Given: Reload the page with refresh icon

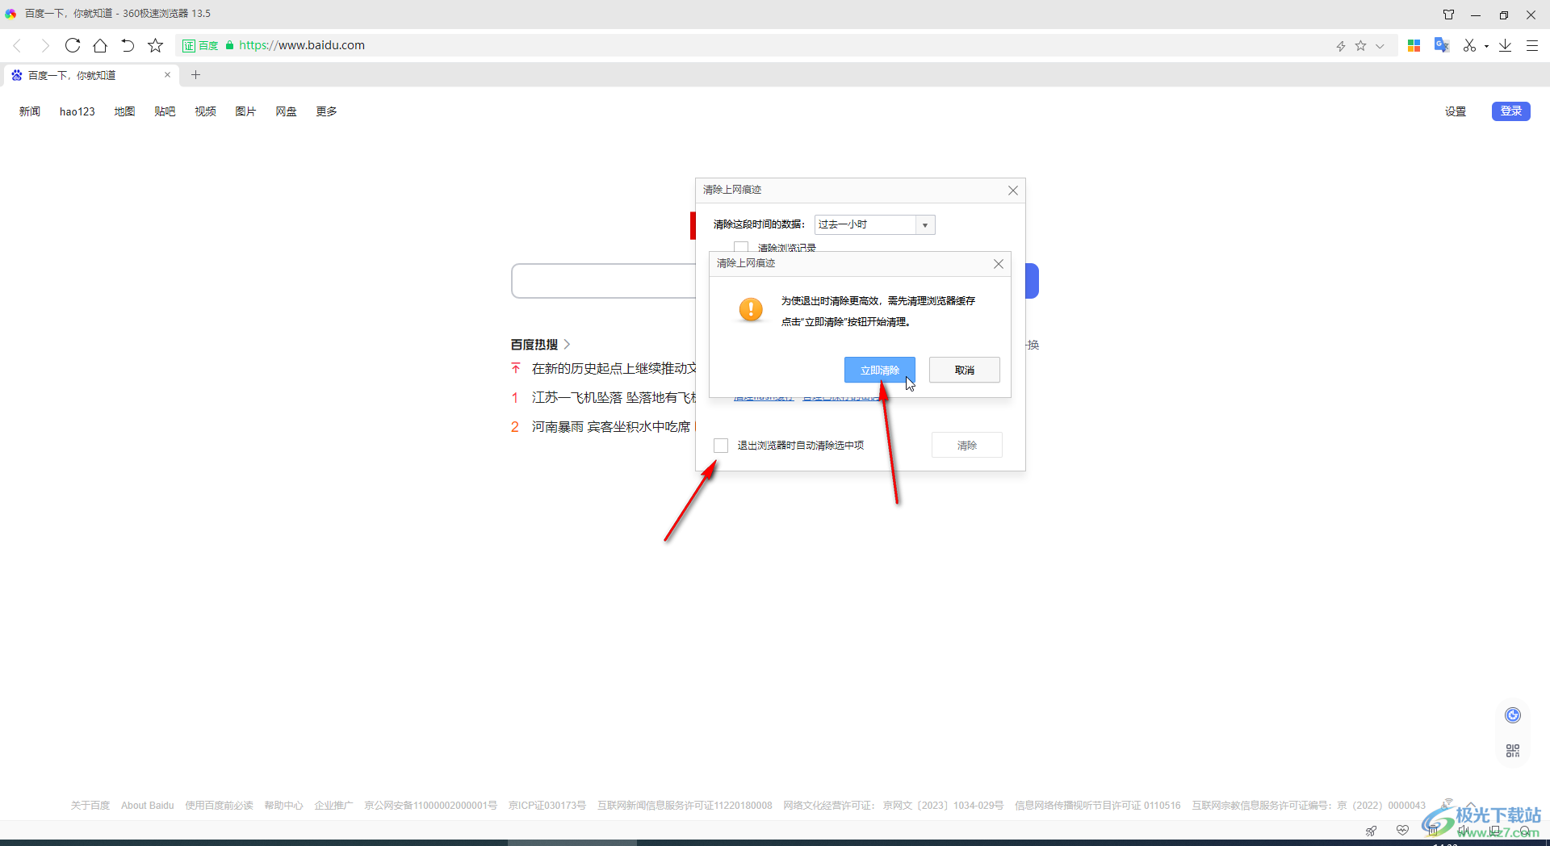Looking at the screenshot, I should tap(73, 45).
